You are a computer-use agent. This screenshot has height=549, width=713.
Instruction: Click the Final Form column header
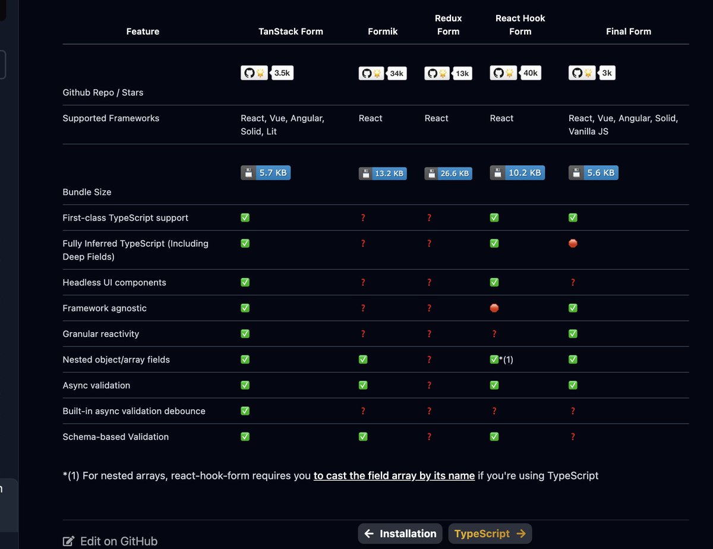tap(629, 31)
